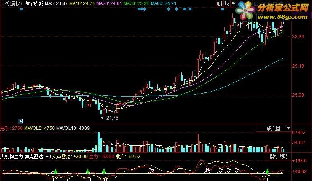Click the +198.6 indicator axis label
Viewport: 312px width, 181px height.
(x=299, y=161)
